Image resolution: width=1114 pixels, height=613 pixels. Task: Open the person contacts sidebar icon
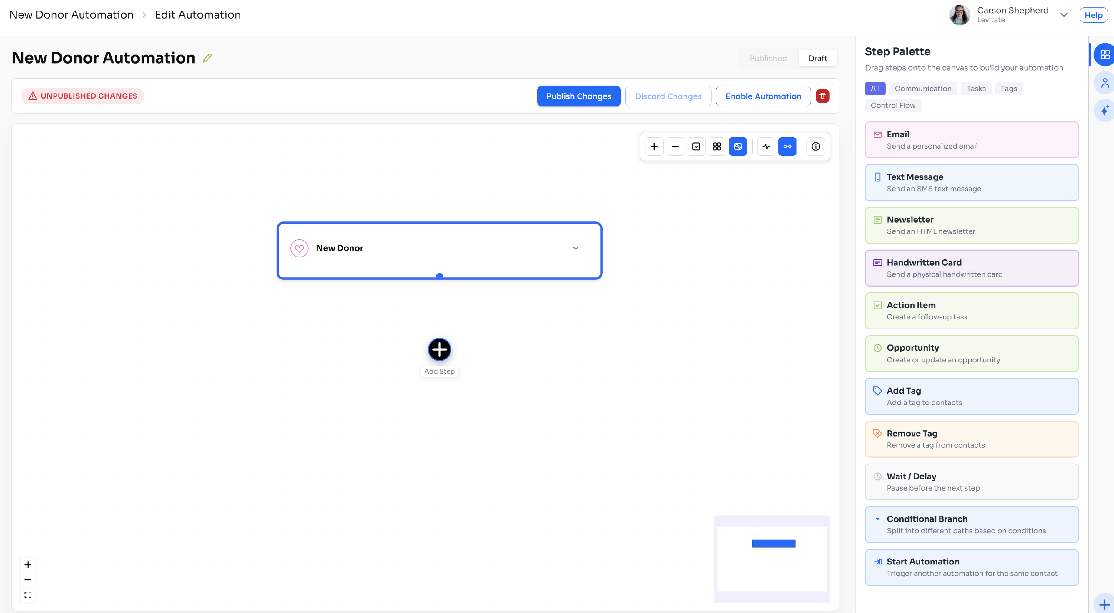point(1104,82)
